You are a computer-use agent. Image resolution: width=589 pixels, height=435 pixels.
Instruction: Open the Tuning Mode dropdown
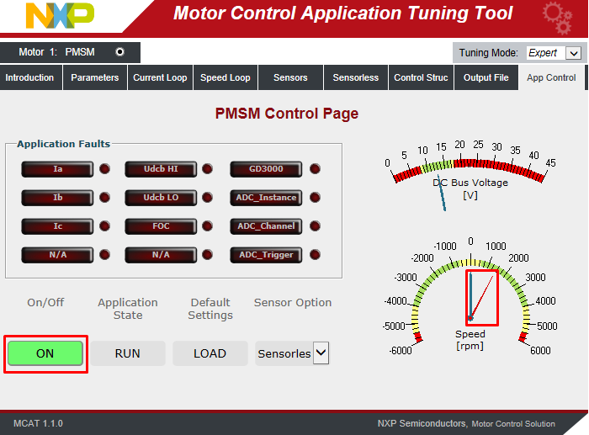coord(553,53)
